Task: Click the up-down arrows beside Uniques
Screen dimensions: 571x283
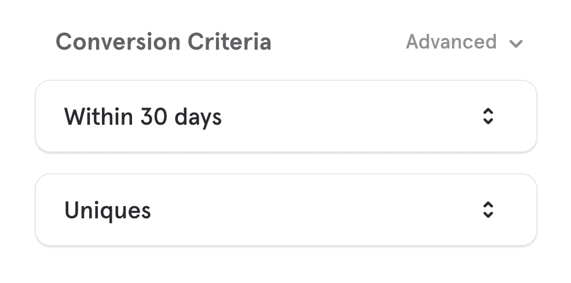Action: pyautogui.click(x=488, y=210)
